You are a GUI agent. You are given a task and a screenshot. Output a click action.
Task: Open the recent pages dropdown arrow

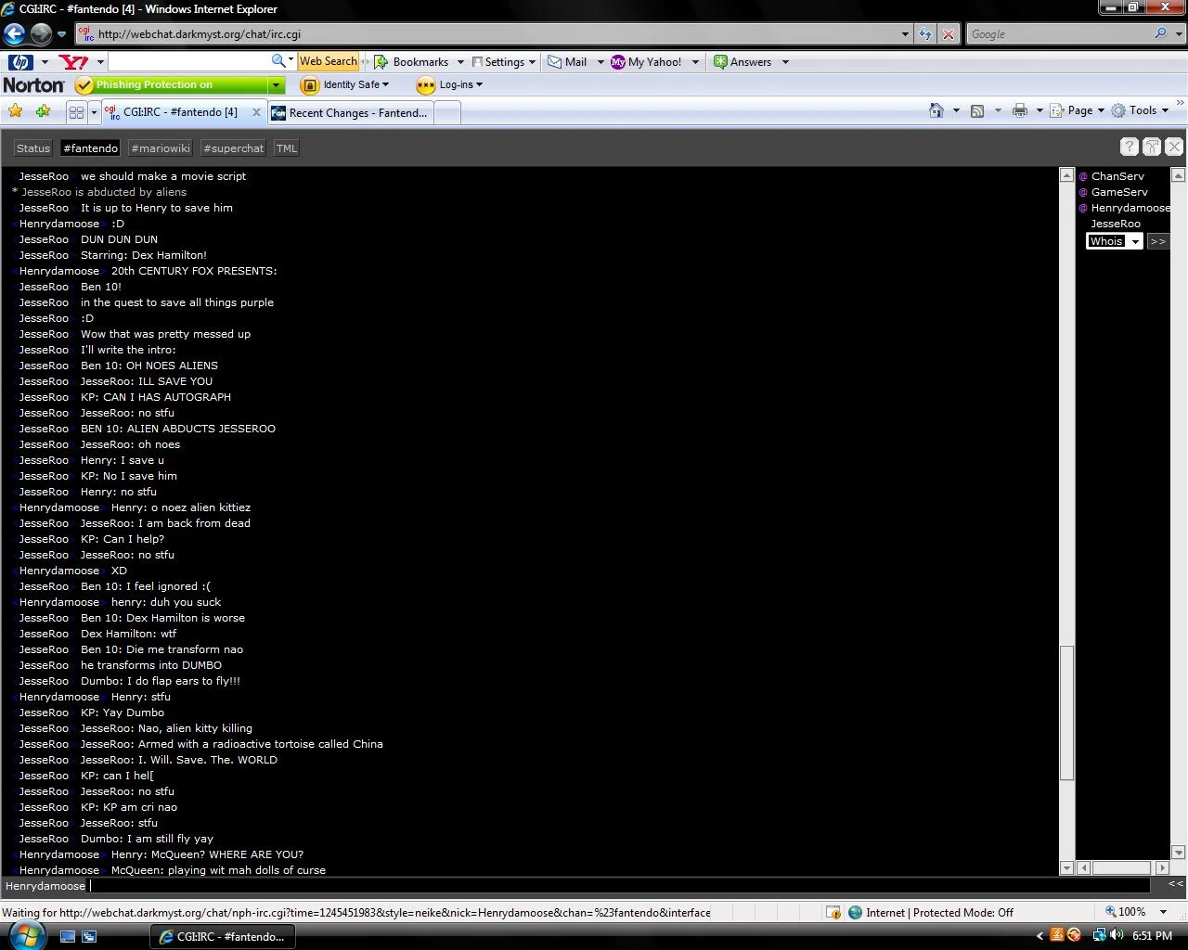(61, 34)
